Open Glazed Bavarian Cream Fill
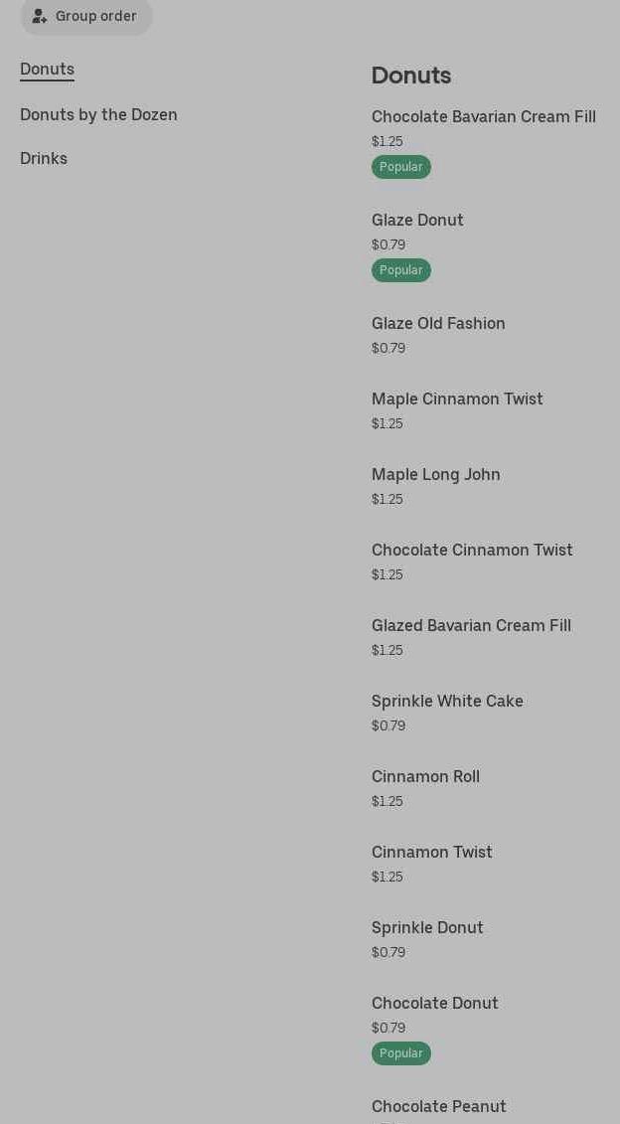 tap(471, 625)
